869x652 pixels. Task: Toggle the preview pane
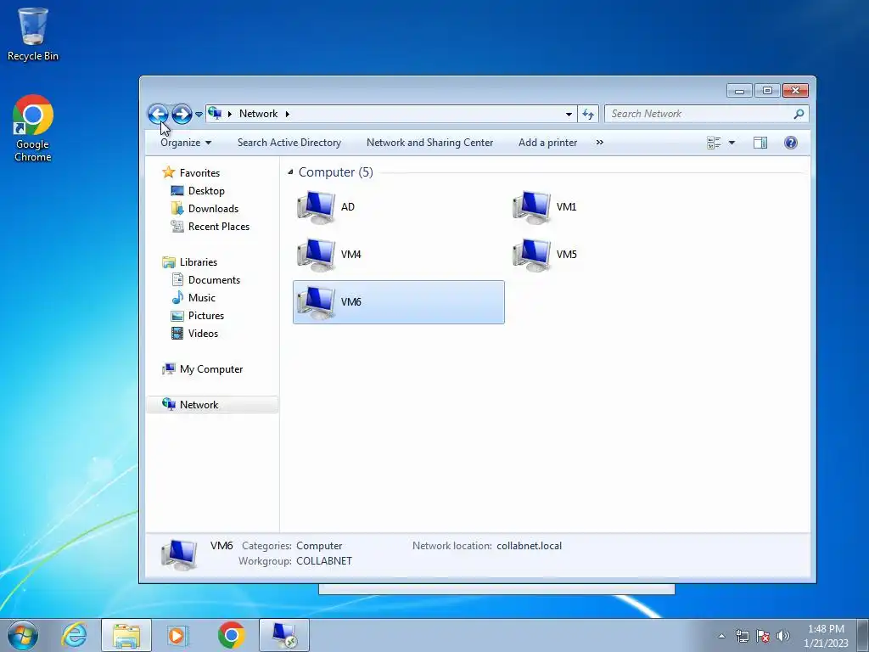click(760, 143)
